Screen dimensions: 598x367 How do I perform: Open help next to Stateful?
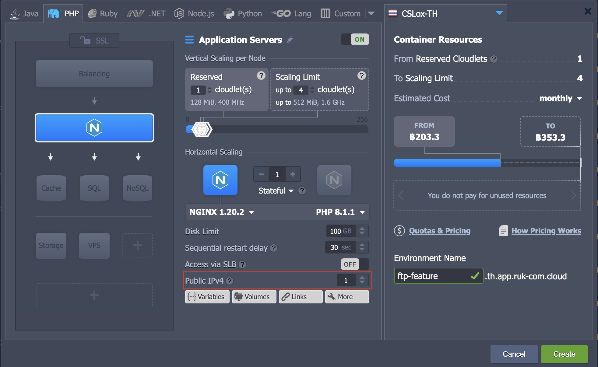pos(302,191)
